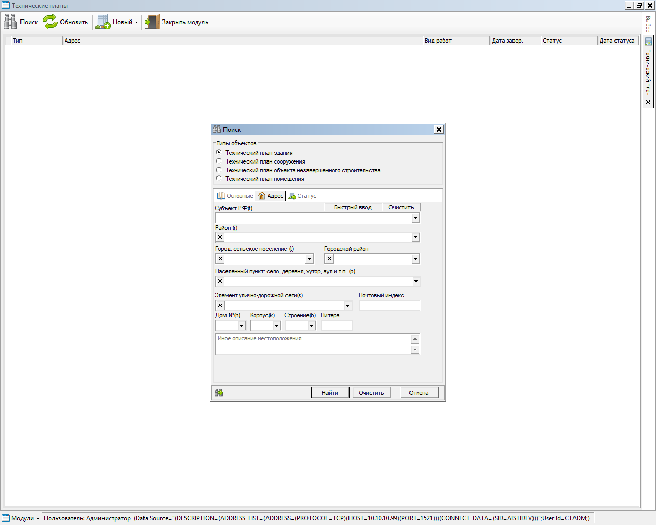The image size is (656, 525).
Task: Click the Почтовый индекс input field
Action: [389, 306]
